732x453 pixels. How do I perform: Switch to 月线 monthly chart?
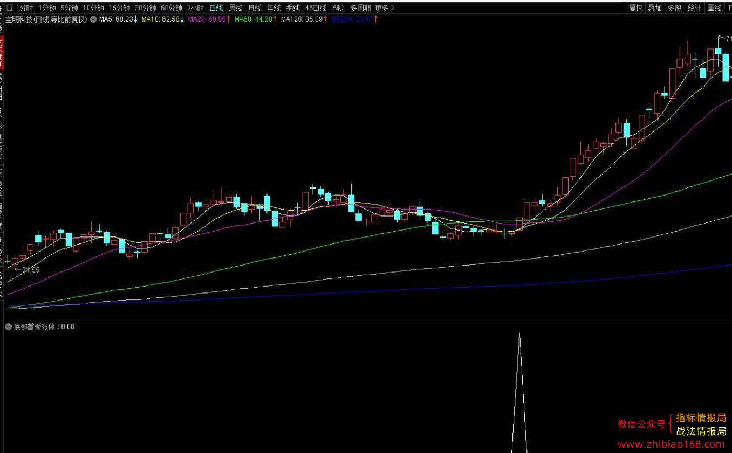pos(255,8)
